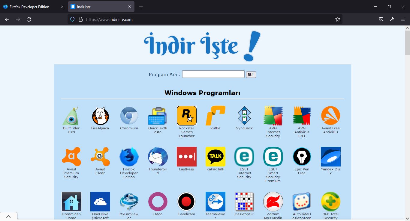This screenshot has width=410, height=221.
Task: Open the AVG Antivirus FREE icon
Action: [302, 116]
